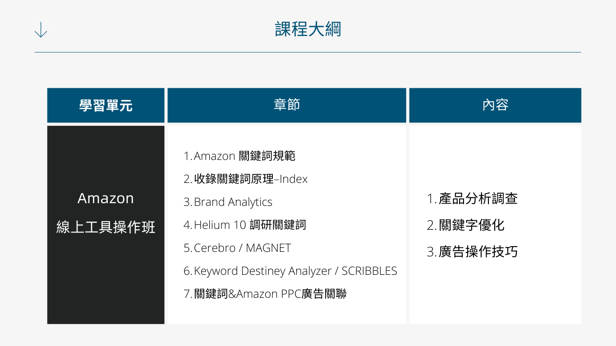
Task: Click item 5 Cerebro / MAGNET
Action: [237, 248]
